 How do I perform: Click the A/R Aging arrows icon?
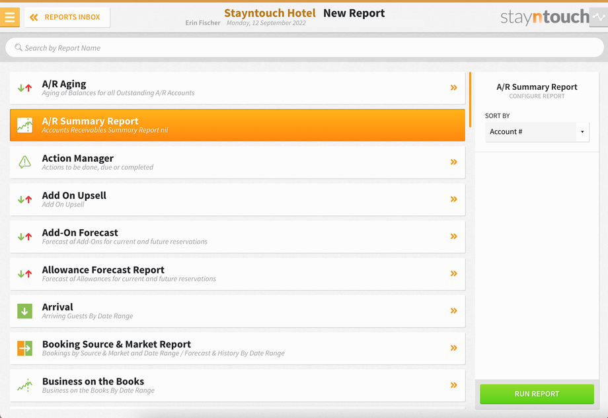(x=25, y=88)
